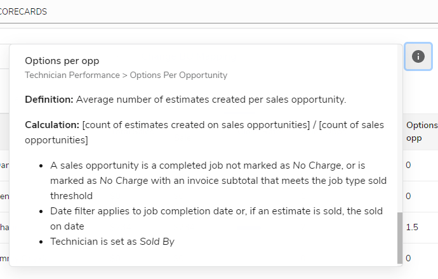Viewport: 438px width, 279px height.
Task: Select the 1.5 value cell
Action: point(412,227)
